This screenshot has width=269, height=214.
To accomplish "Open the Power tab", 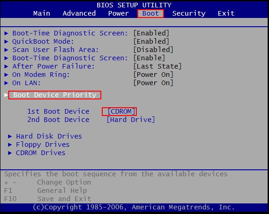I will [x=118, y=13].
